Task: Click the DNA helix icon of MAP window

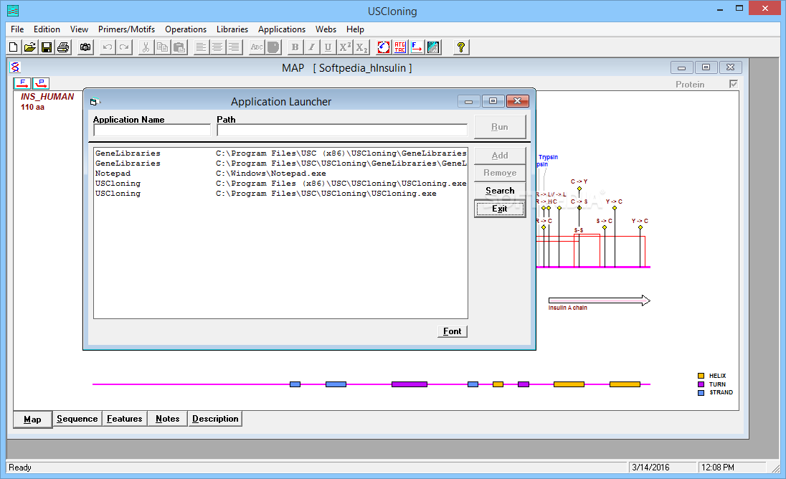Action: [16, 67]
